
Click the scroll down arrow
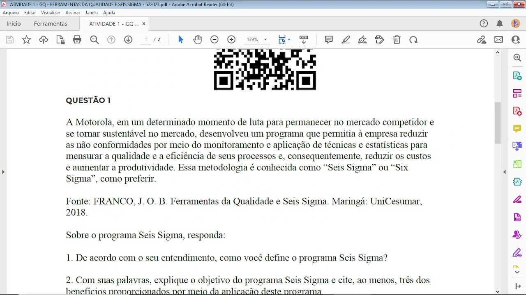coord(498,291)
